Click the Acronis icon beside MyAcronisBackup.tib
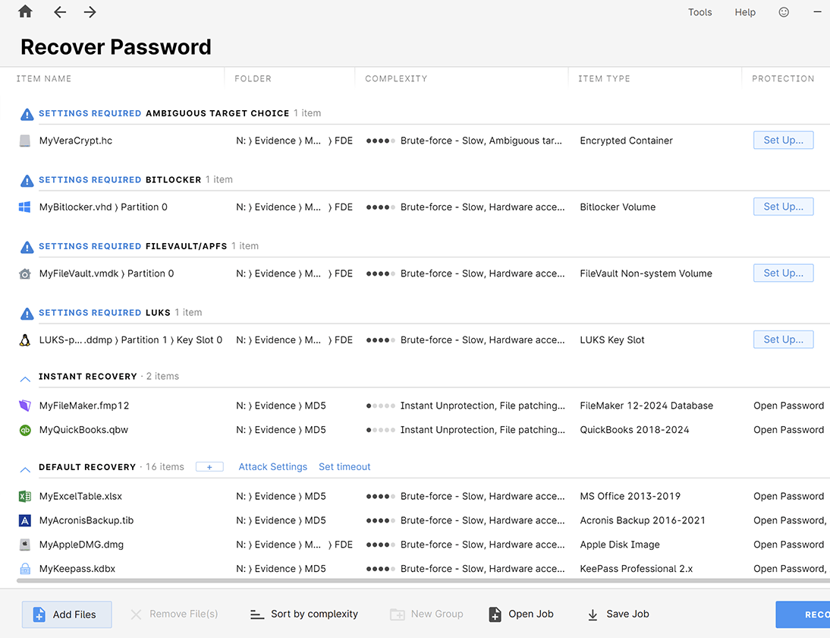 25,521
